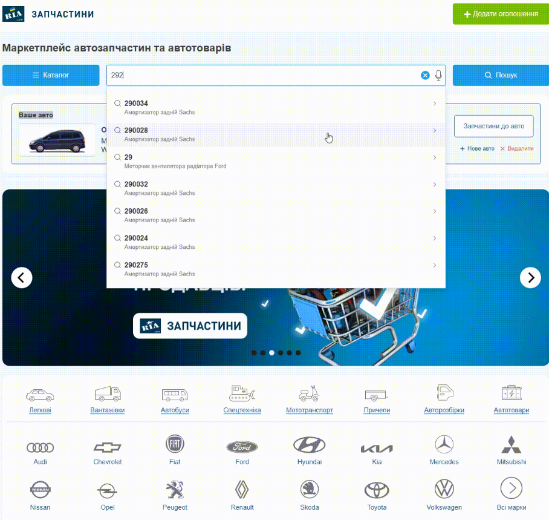Click chevron arrow on suggestion 29 row
The height and width of the screenshot is (520, 549).
(435, 157)
